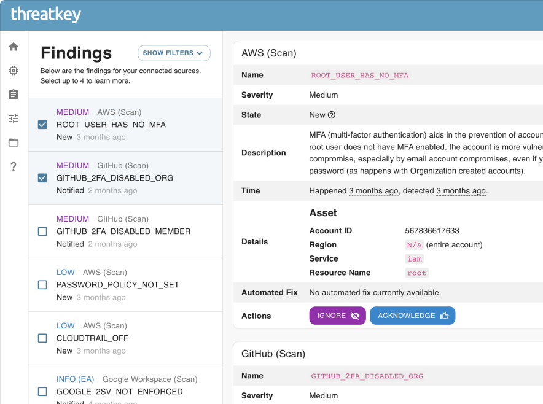543x404 pixels.
Task: Open the Findings clipboard icon in the sidebar
Action: click(13, 94)
